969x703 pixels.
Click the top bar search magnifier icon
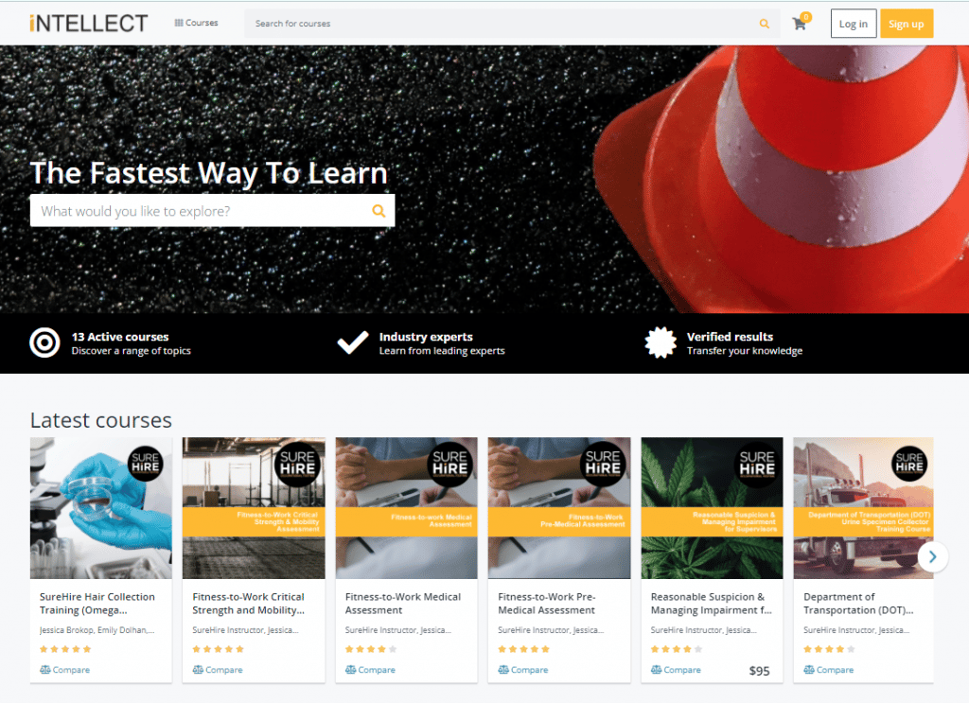[765, 24]
